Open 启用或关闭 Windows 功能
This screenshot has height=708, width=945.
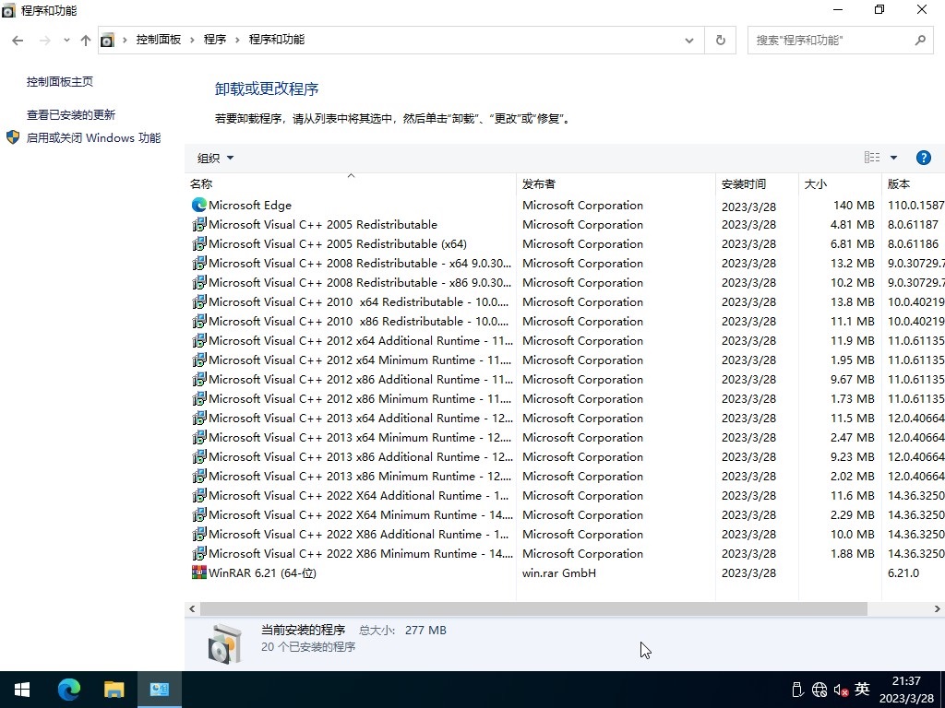tap(93, 137)
